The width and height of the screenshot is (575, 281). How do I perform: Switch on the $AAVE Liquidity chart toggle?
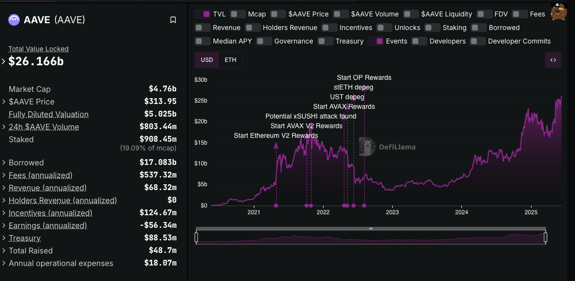pos(411,15)
